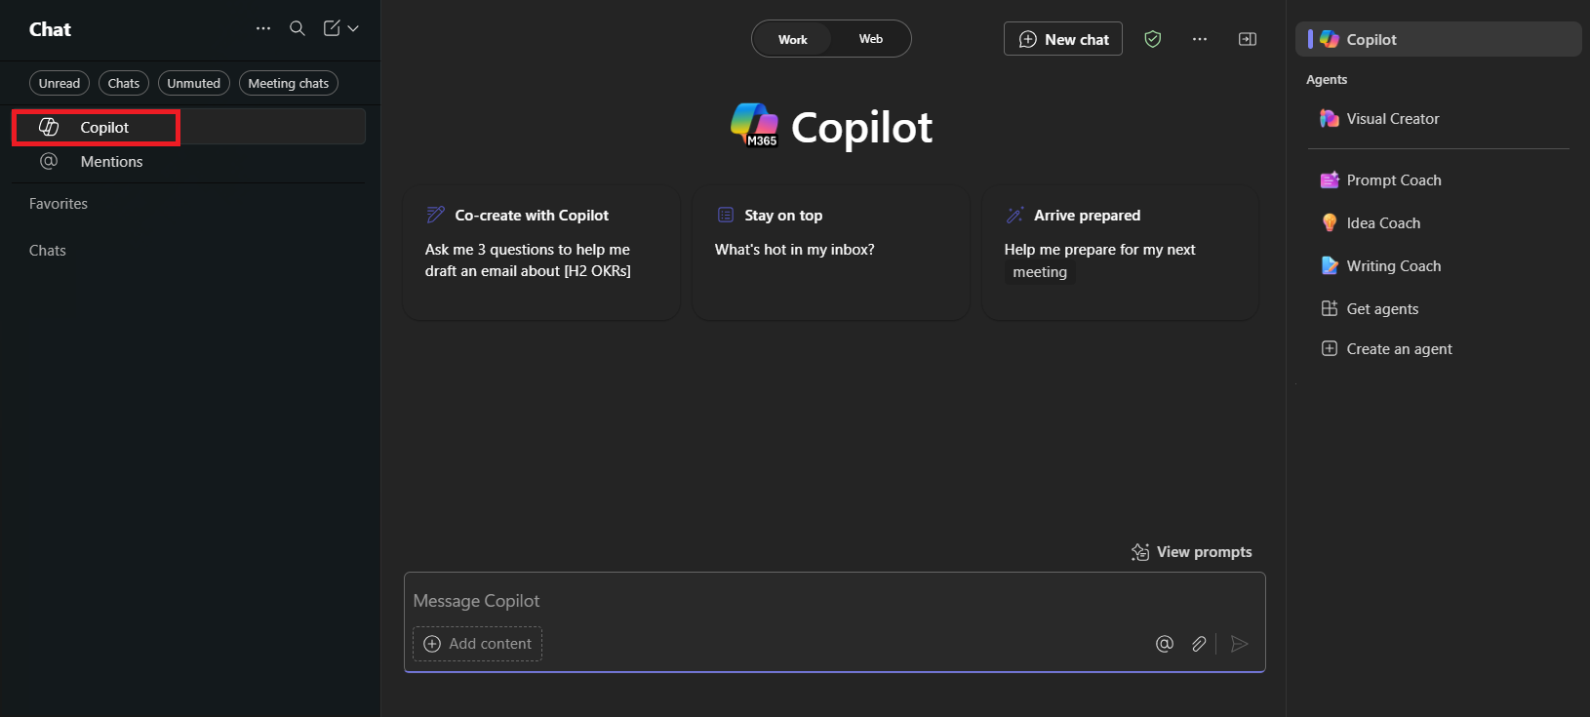Toggle the Unmuted filter
The image size is (1590, 717).
pos(194,83)
